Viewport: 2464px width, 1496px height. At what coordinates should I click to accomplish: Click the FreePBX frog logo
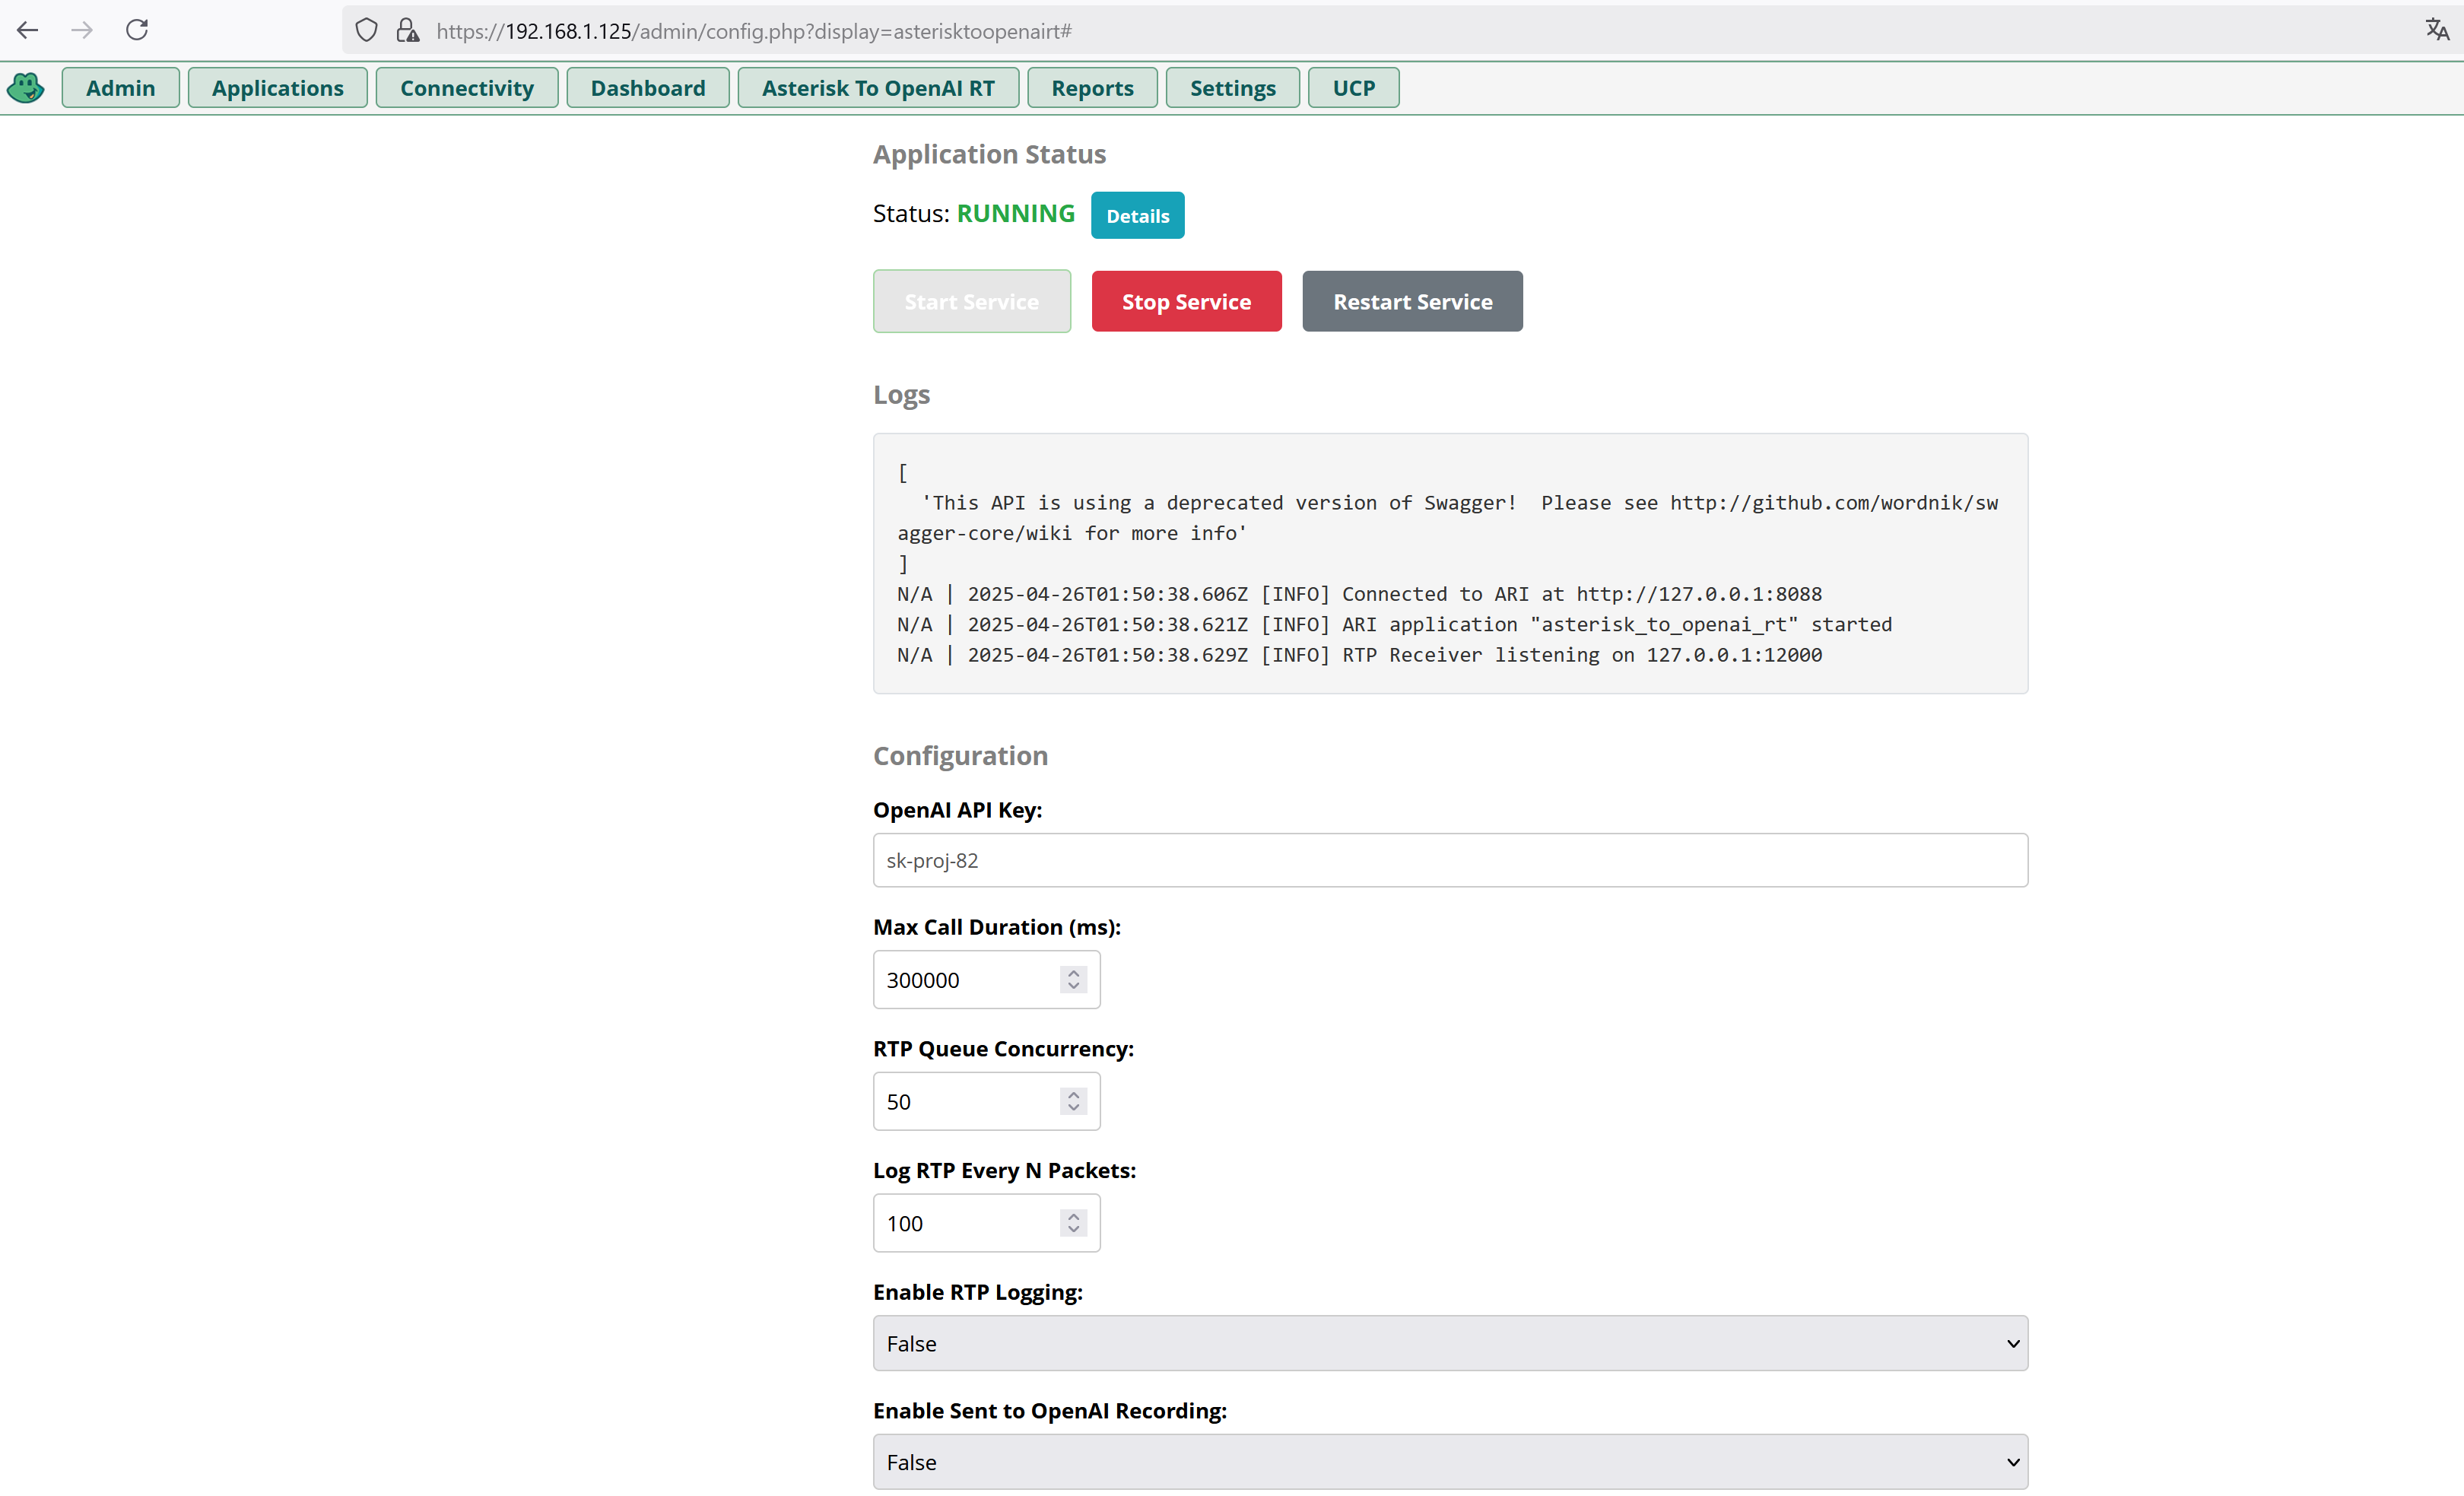(x=26, y=88)
